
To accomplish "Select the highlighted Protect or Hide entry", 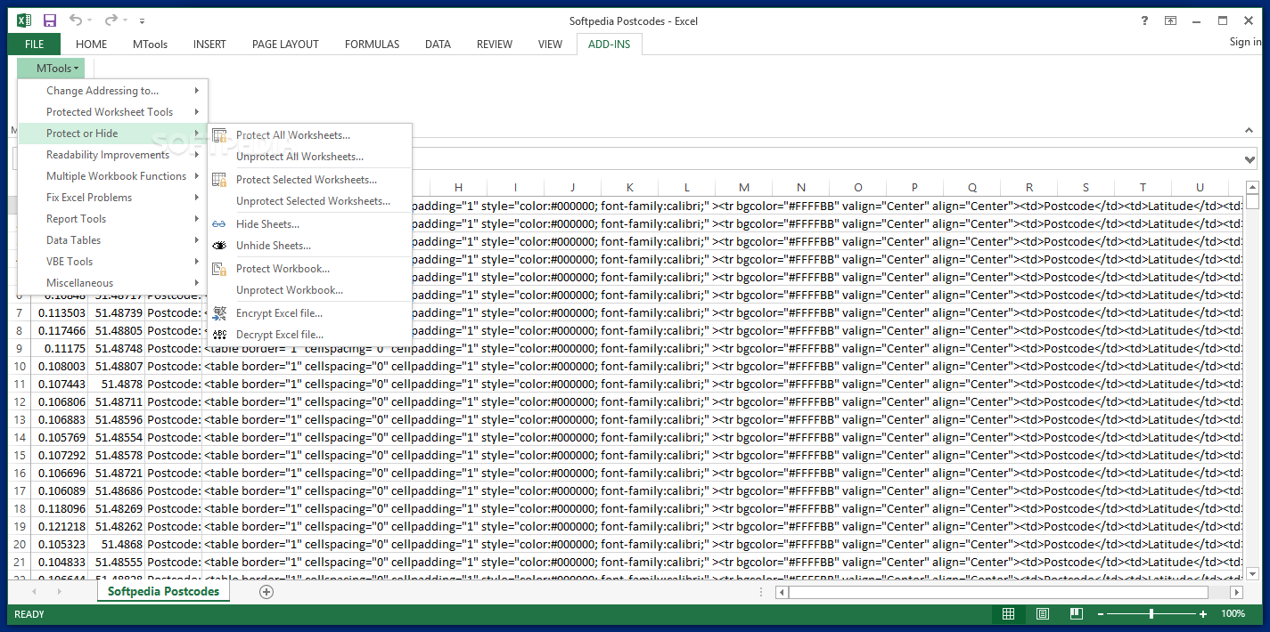I will click(x=113, y=134).
